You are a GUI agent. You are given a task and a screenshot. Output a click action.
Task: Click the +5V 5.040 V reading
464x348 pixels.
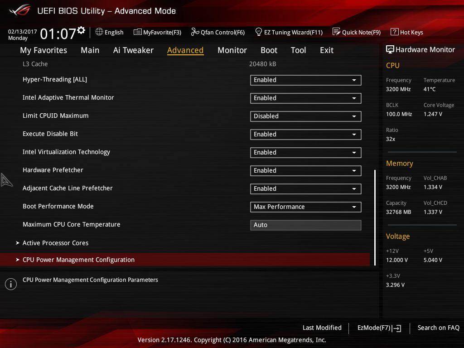point(433,260)
